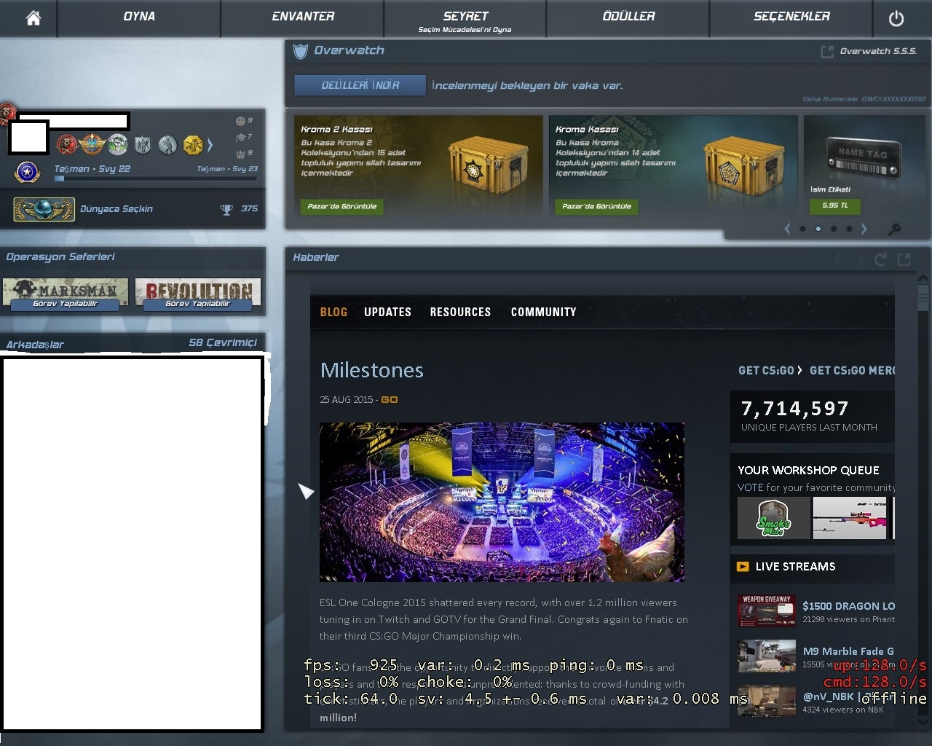Open Overwatch FAQ external link icon
Screen dimensions: 932x746
click(x=827, y=52)
